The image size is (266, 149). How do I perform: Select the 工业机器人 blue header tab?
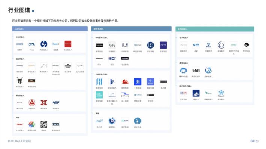point(50,29)
